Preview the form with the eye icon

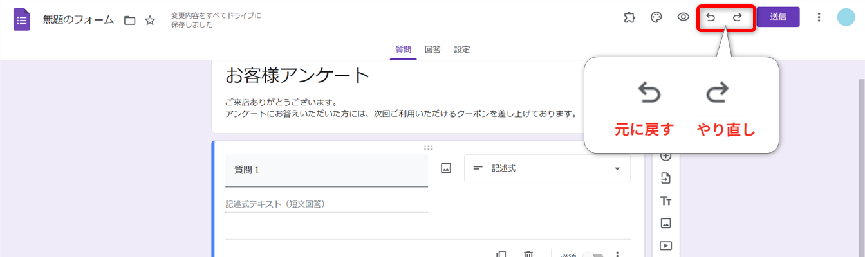(x=684, y=17)
